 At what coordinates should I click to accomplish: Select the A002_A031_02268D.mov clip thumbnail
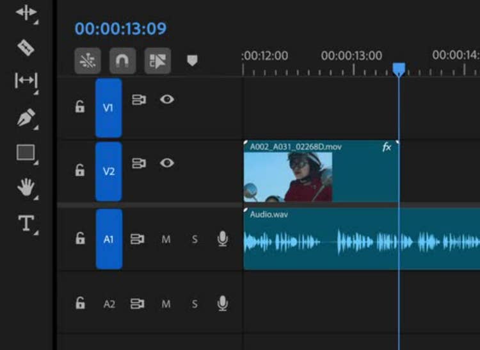point(288,177)
